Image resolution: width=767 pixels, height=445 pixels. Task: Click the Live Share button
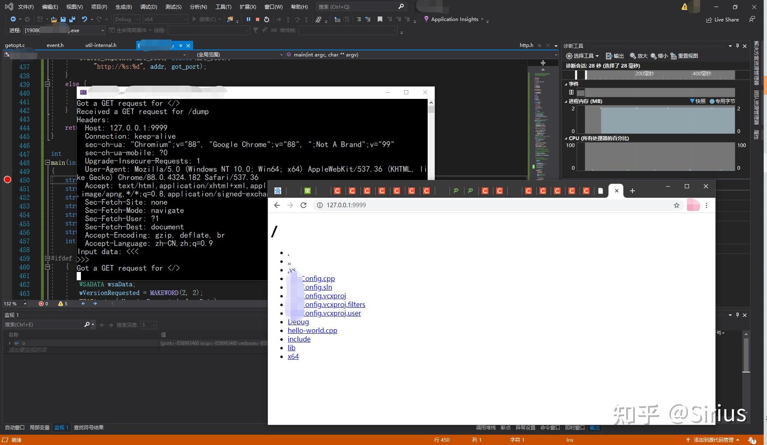(722, 19)
